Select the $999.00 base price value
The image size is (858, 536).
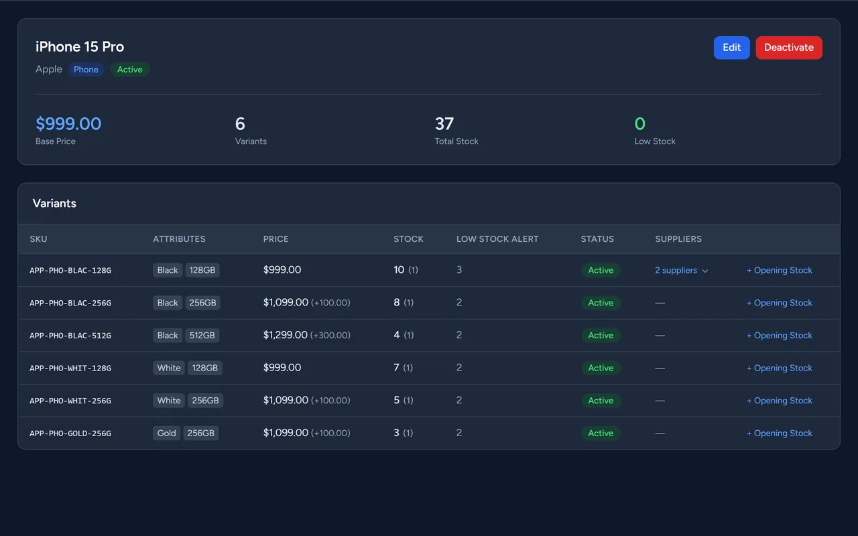tap(68, 124)
